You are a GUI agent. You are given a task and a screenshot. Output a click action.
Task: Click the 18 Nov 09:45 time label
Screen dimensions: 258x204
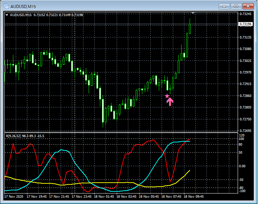[194, 196]
